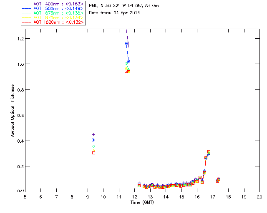Click the "AOT 400nm : <0.163>" legend entry
Viewport: 267px width, 213px height.
click(x=53, y=4)
